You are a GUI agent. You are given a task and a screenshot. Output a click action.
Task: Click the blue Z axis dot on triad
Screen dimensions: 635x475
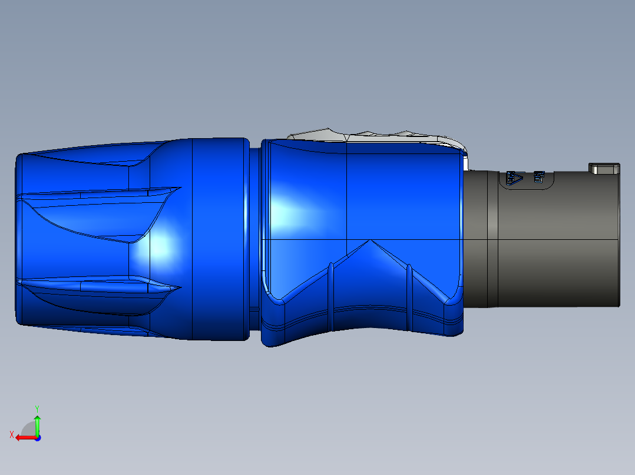coord(38,438)
